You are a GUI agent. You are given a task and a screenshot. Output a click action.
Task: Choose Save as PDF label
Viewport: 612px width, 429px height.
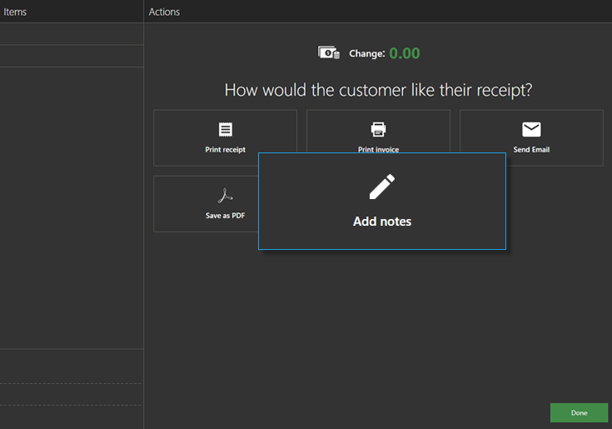[x=225, y=216]
